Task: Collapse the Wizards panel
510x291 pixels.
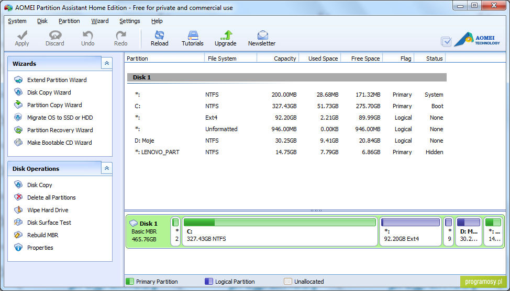Action: pyautogui.click(x=107, y=63)
